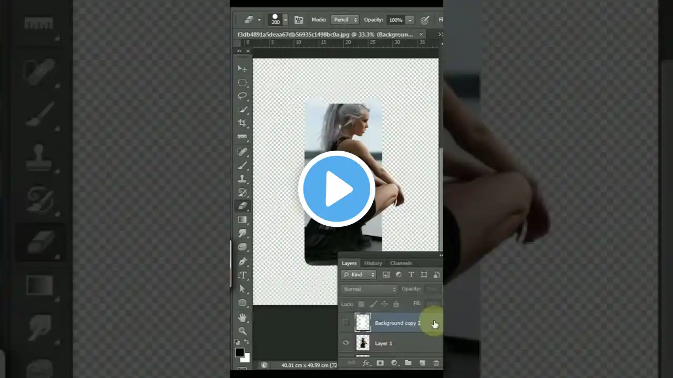Hide Layer 1 by clicking its eye icon
673x378 pixels.
pos(346,343)
